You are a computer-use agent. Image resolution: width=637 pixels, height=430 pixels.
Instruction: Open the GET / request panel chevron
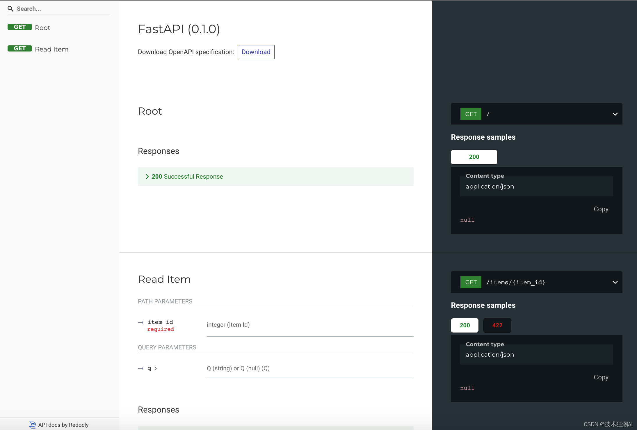coord(615,114)
